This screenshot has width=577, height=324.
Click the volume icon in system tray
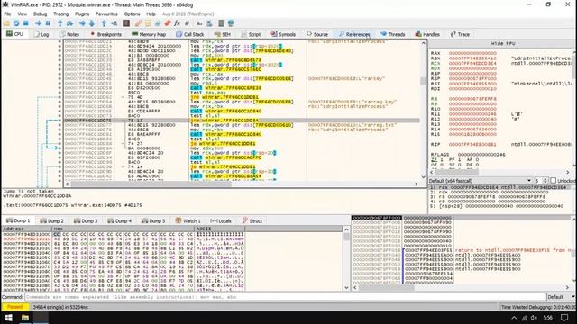[534, 318]
